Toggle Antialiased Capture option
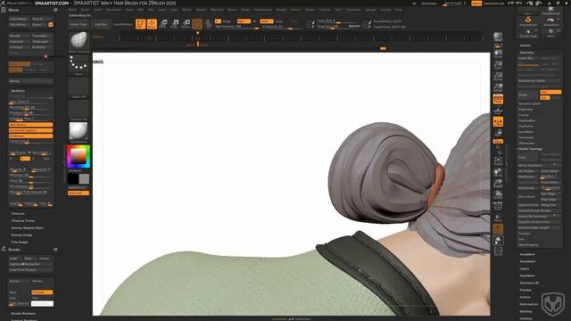 31,130
